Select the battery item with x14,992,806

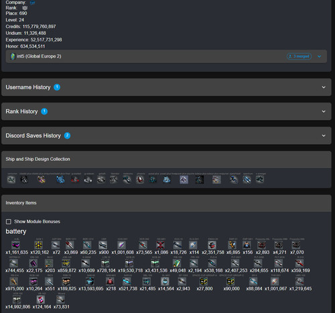(17, 300)
